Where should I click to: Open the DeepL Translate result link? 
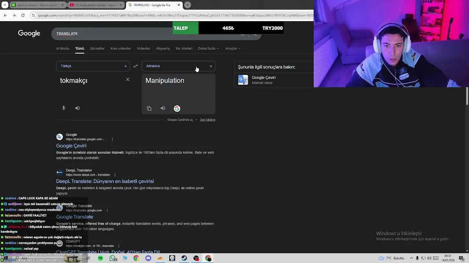coord(105,181)
